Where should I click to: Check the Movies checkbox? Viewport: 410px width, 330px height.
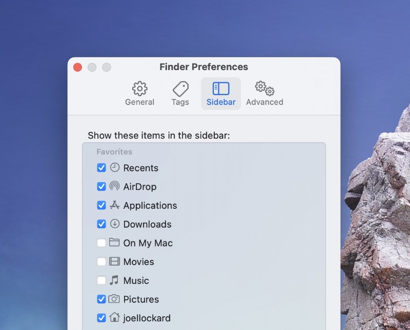(101, 261)
